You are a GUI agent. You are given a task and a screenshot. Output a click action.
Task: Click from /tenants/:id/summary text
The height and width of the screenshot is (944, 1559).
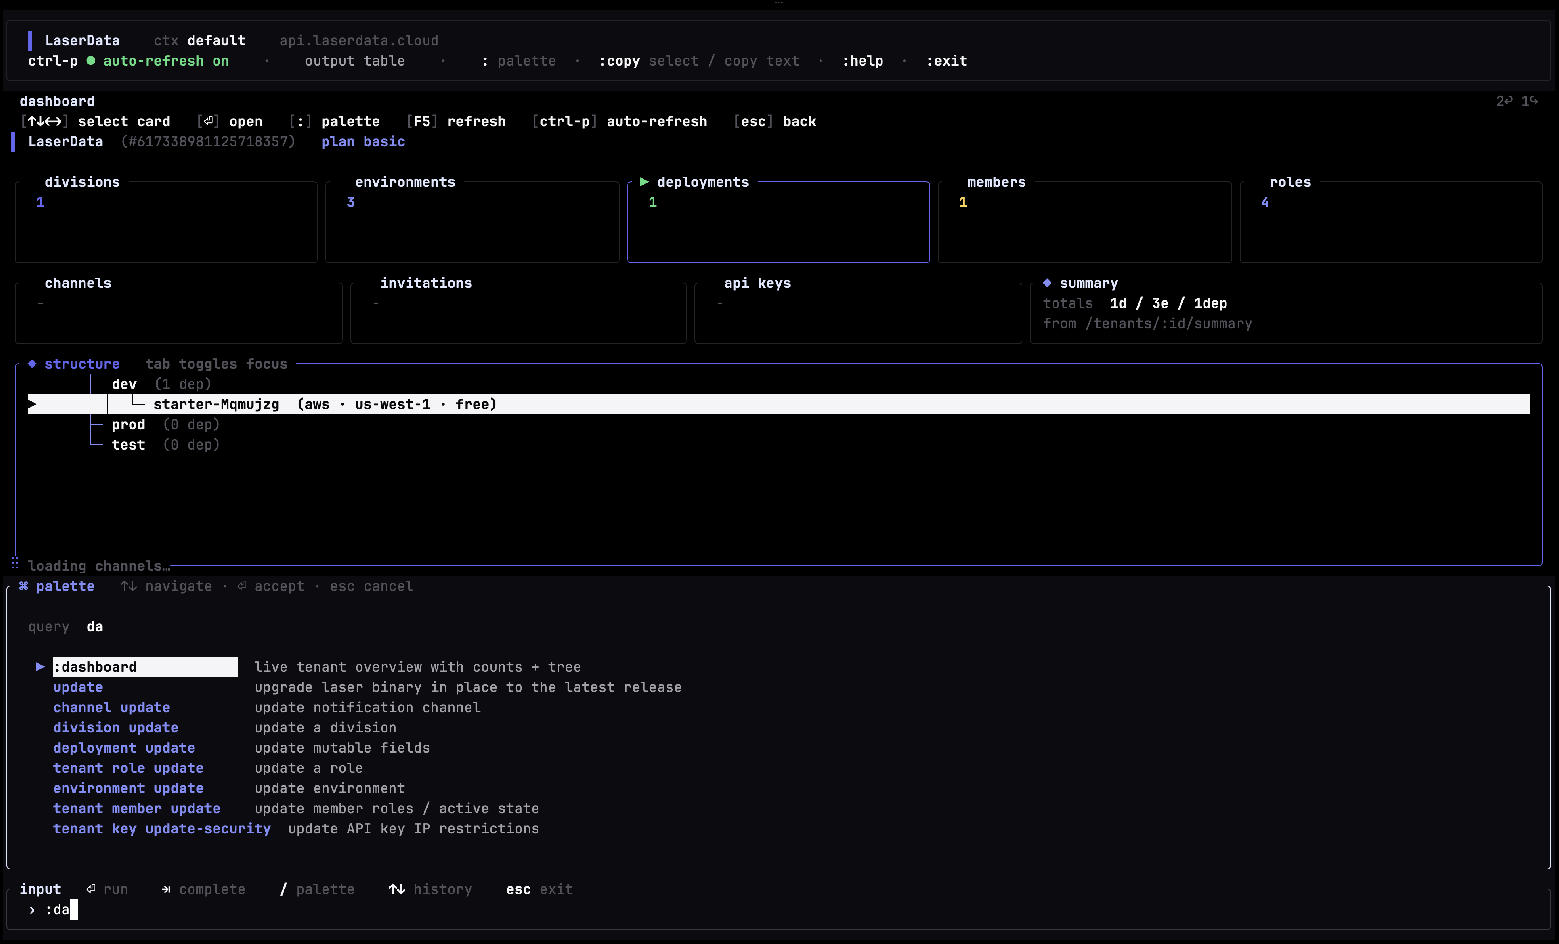point(1147,323)
